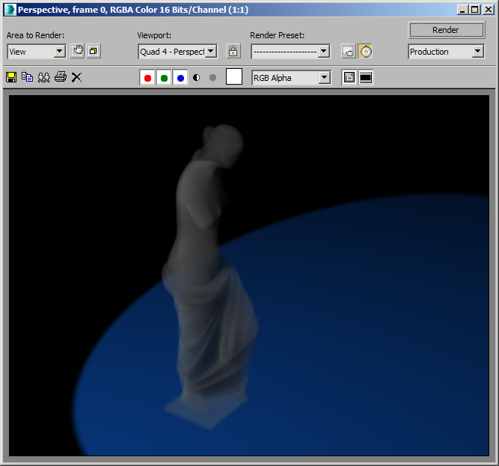499x466 pixels.
Task: Click the Render button
Action: point(446,30)
